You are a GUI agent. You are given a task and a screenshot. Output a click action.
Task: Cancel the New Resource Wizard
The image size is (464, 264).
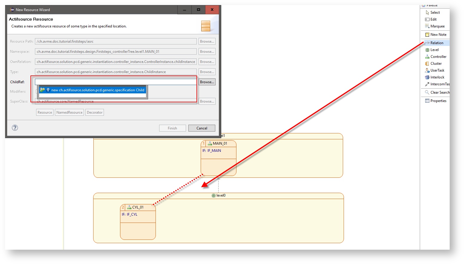pyautogui.click(x=202, y=128)
